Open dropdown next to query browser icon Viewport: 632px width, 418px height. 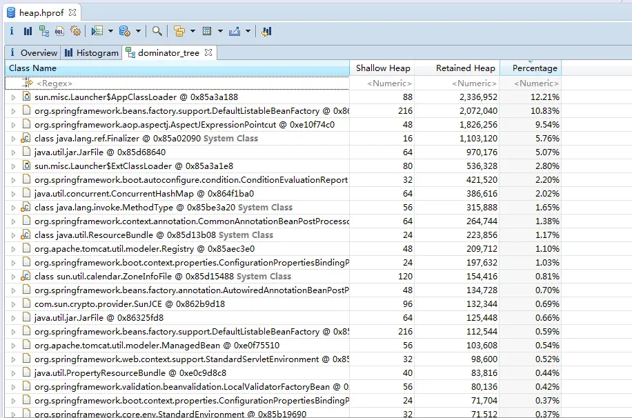[138, 31]
